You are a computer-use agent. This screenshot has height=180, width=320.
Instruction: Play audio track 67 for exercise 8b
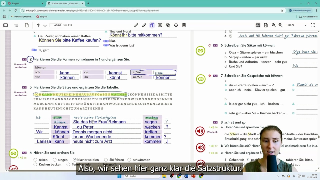[201, 147]
